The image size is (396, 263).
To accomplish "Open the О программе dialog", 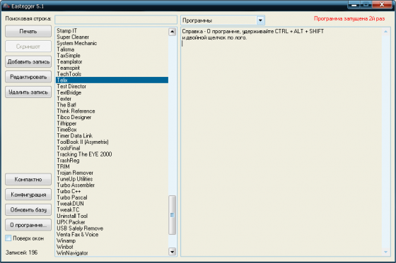I will (28, 225).
